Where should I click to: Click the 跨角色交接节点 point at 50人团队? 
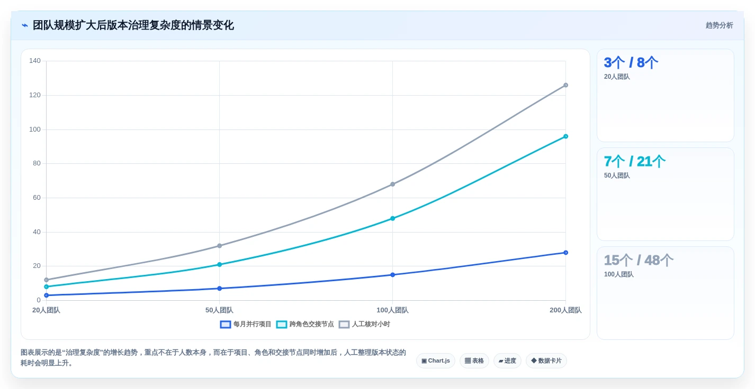[219, 264]
